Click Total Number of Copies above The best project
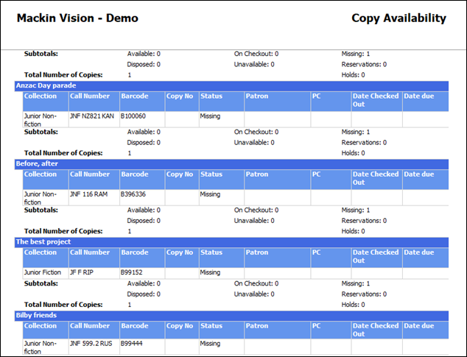The height and width of the screenshot is (357, 467). (x=63, y=231)
